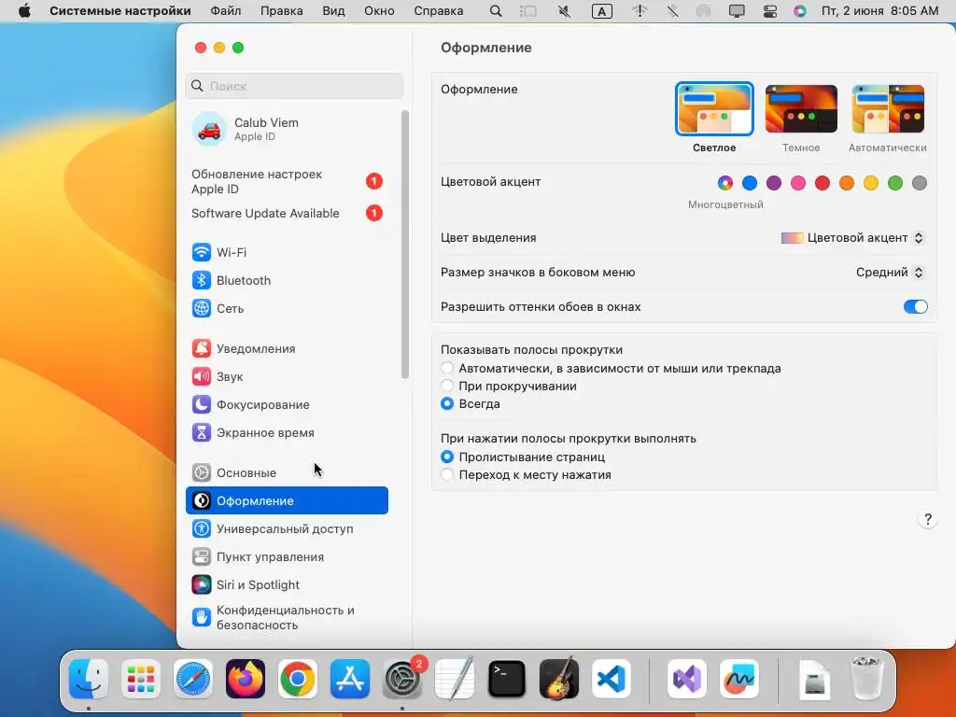This screenshot has height=717, width=956.
Task: Toggle Разрешить оттенки обоев в окнах
Action: tap(915, 306)
